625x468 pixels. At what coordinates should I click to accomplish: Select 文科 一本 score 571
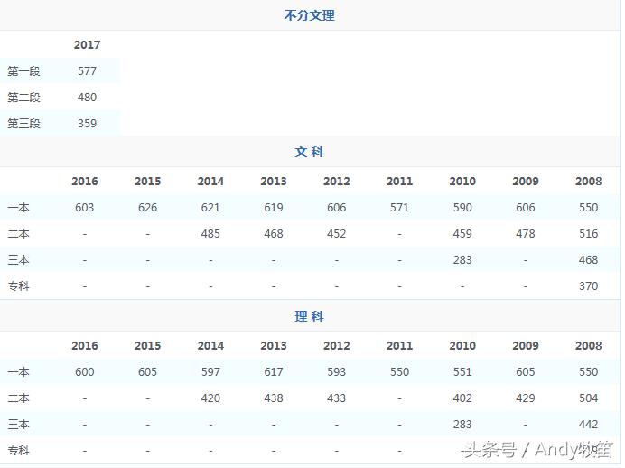click(x=399, y=208)
